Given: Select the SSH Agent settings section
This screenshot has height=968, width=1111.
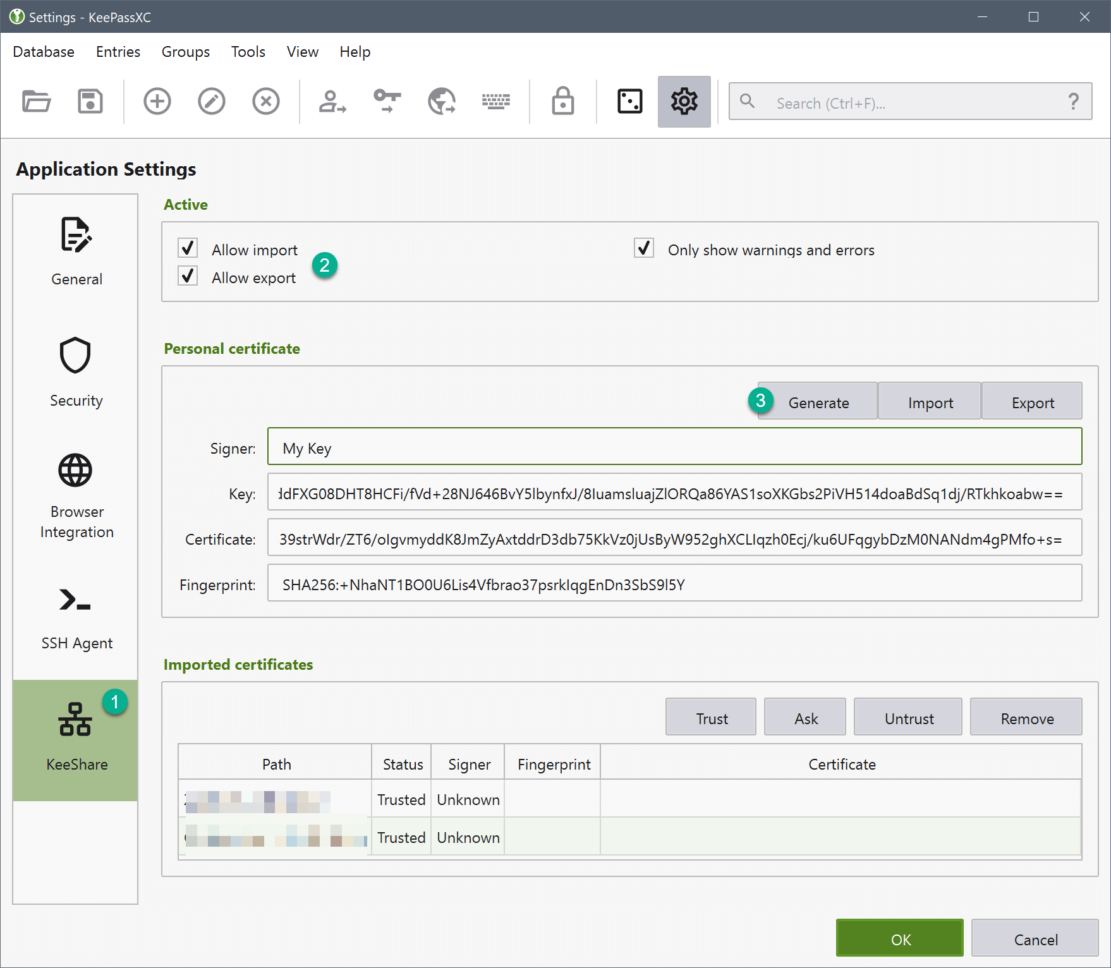Looking at the screenshot, I should [x=76, y=617].
